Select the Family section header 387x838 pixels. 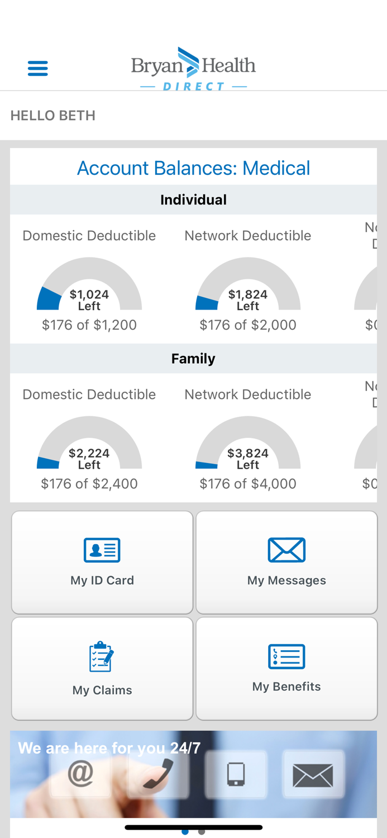[193, 358]
